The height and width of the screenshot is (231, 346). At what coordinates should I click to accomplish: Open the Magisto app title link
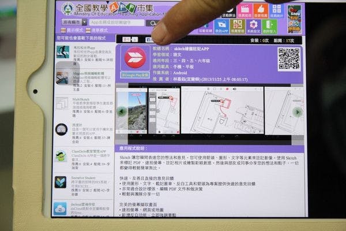[88, 73]
